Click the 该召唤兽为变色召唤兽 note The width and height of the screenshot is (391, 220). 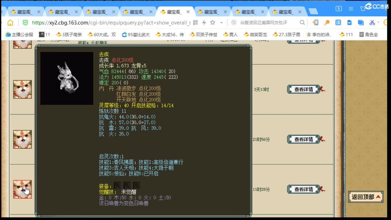(x=123, y=203)
